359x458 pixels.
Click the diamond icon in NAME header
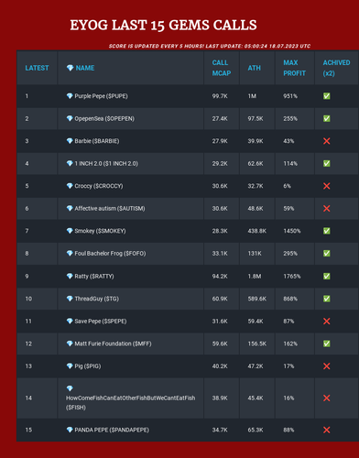tap(70, 68)
